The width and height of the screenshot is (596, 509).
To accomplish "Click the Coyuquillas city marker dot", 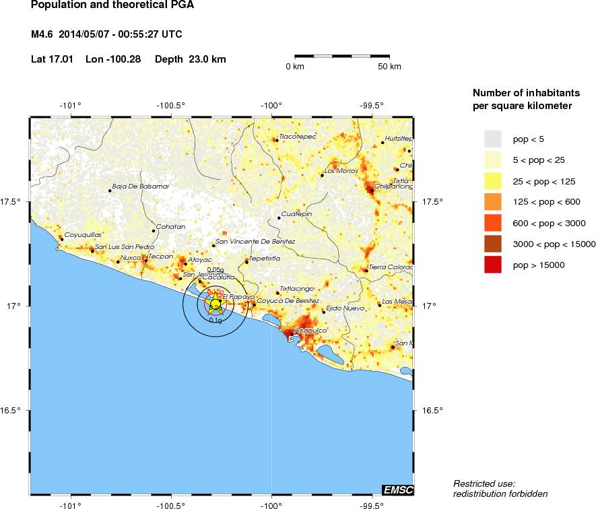I will point(62,239).
